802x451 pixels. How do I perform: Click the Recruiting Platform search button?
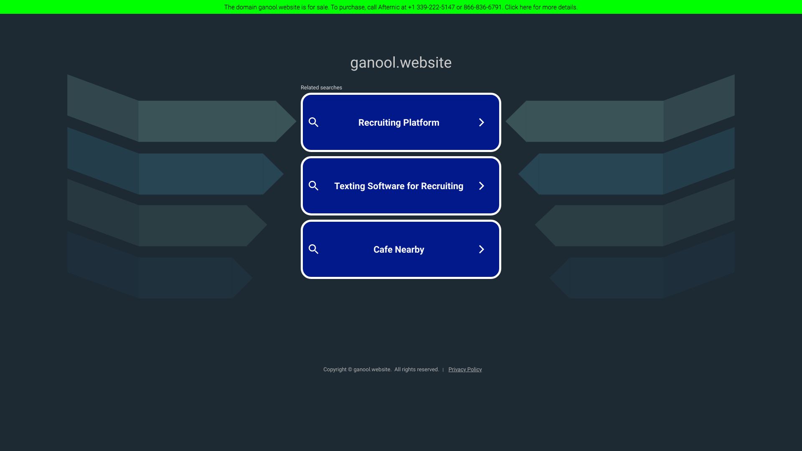(401, 122)
